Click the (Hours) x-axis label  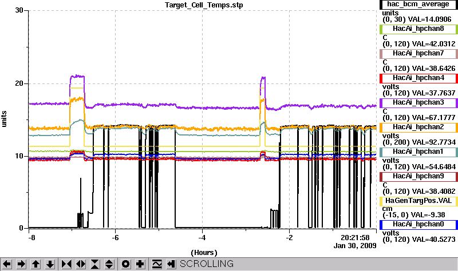click(x=204, y=253)
